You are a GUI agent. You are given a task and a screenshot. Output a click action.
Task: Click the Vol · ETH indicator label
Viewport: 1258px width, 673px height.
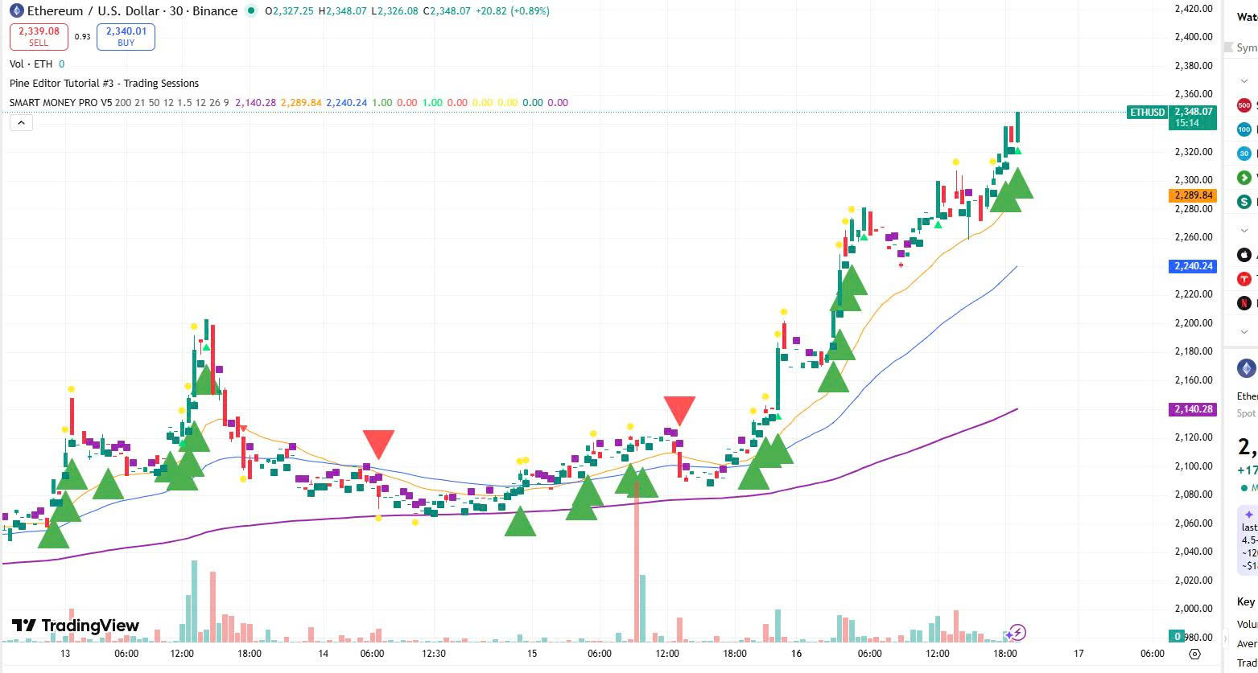click(31, 64)
